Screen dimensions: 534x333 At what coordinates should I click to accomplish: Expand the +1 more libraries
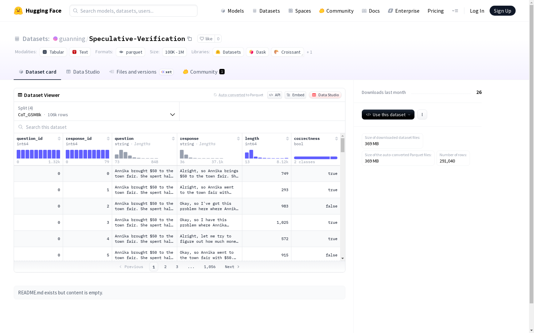tap(309, 52)
